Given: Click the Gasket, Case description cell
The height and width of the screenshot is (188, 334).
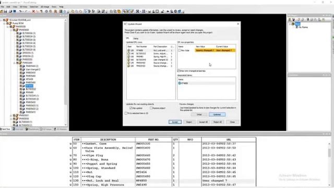Looking at the screenshot, I should click(109, 144).
